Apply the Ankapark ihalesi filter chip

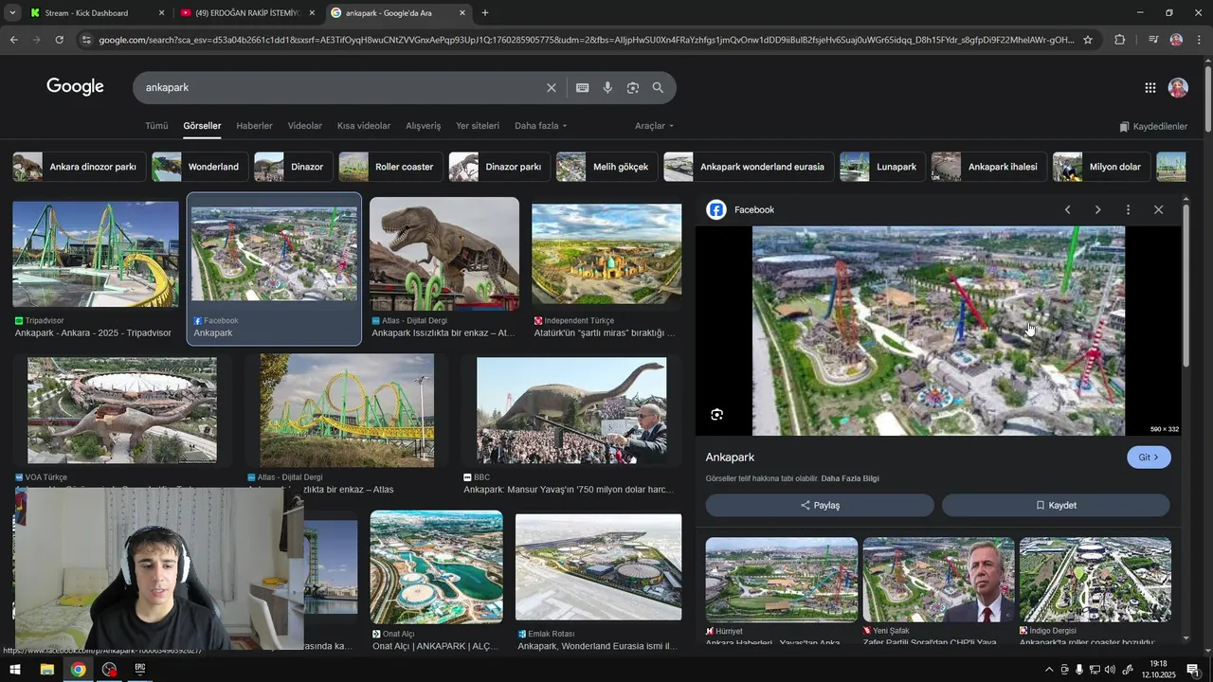click(989, 167)
